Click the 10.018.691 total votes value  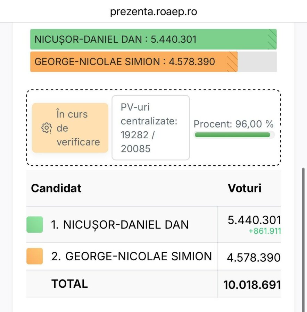(x=252, y=285)
